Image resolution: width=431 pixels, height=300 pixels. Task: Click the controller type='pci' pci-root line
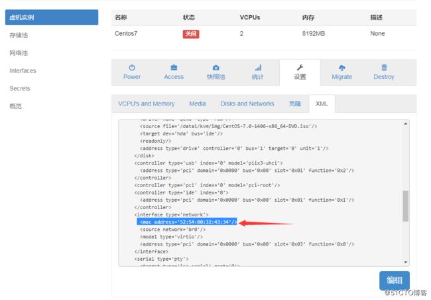[207, 185]
